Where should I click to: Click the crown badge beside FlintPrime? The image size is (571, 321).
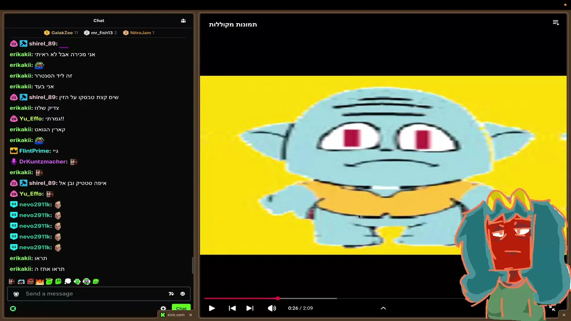(x=13, y=151)
